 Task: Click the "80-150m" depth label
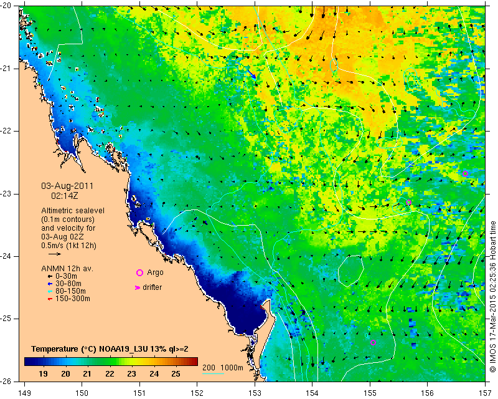pyautogui.click(x=70, y=291)
